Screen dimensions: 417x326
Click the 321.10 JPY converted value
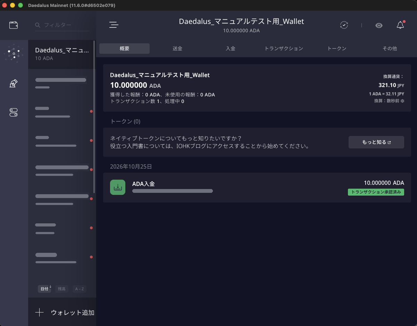(x=391, y=85)
